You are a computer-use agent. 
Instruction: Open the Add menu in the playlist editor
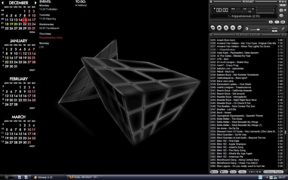[214, 172]
